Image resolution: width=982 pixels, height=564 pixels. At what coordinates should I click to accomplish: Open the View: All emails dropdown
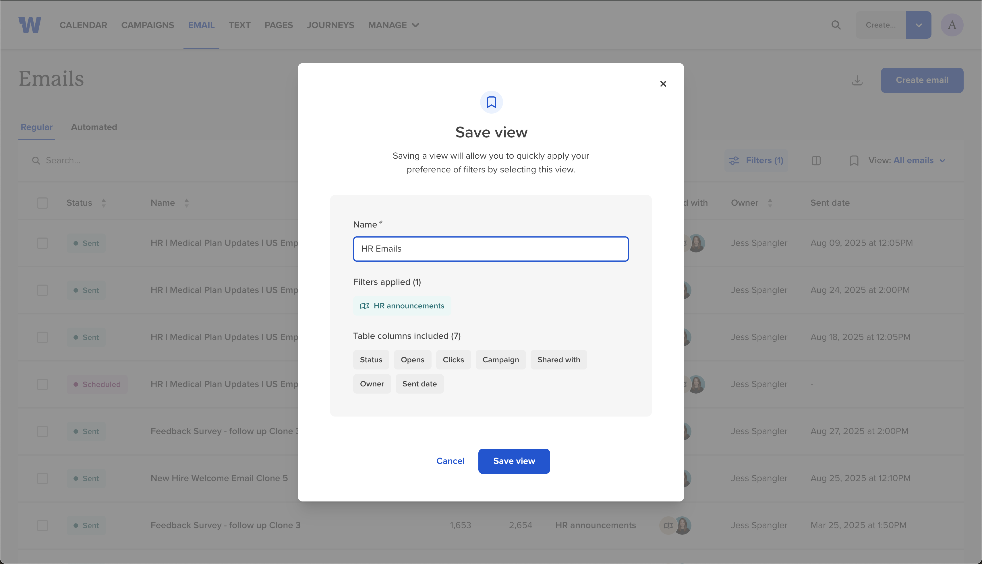tap(913, 160)
